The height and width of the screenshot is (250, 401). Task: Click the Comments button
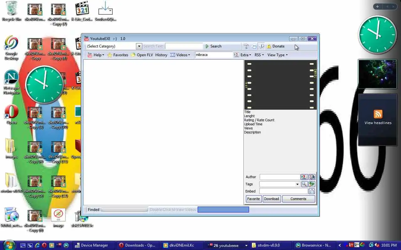[x=298, y=199]
